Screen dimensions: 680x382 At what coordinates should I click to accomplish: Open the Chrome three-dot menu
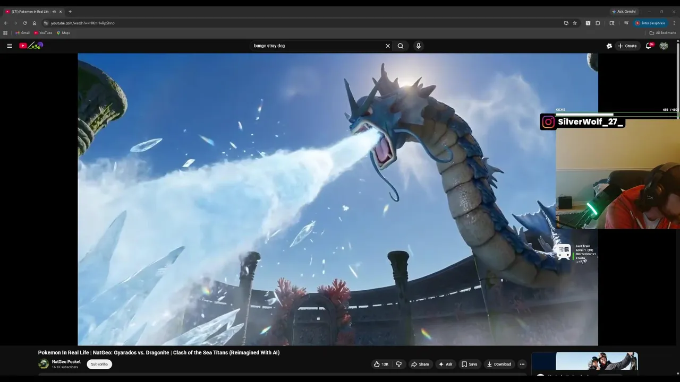[674, 23]
